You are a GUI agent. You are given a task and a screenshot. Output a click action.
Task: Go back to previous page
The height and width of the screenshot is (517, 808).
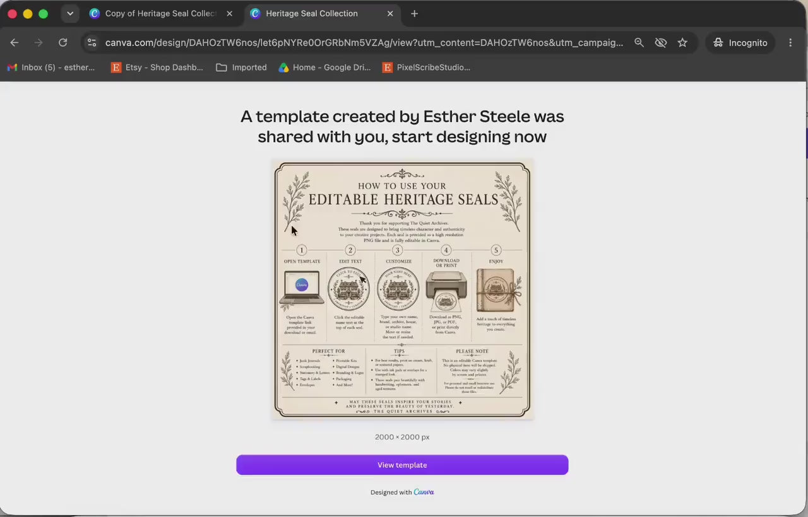tap(15, 42)
